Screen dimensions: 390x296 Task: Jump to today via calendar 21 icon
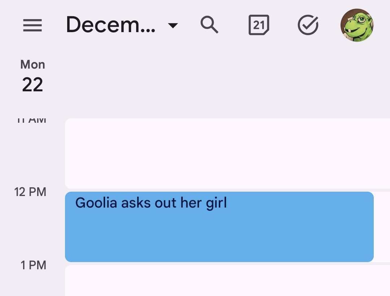click(x=259, y=25)
